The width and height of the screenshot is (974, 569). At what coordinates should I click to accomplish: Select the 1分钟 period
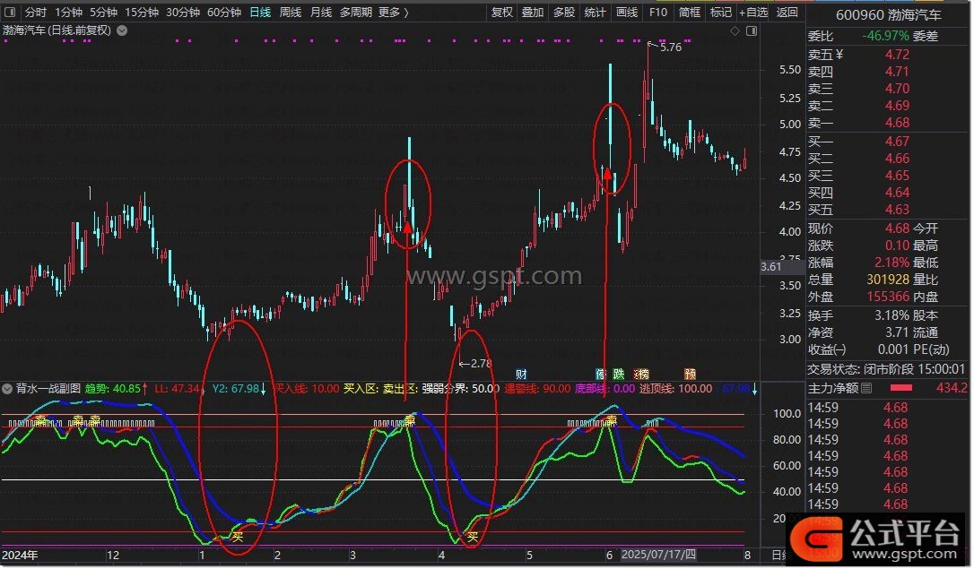[68, 12]
